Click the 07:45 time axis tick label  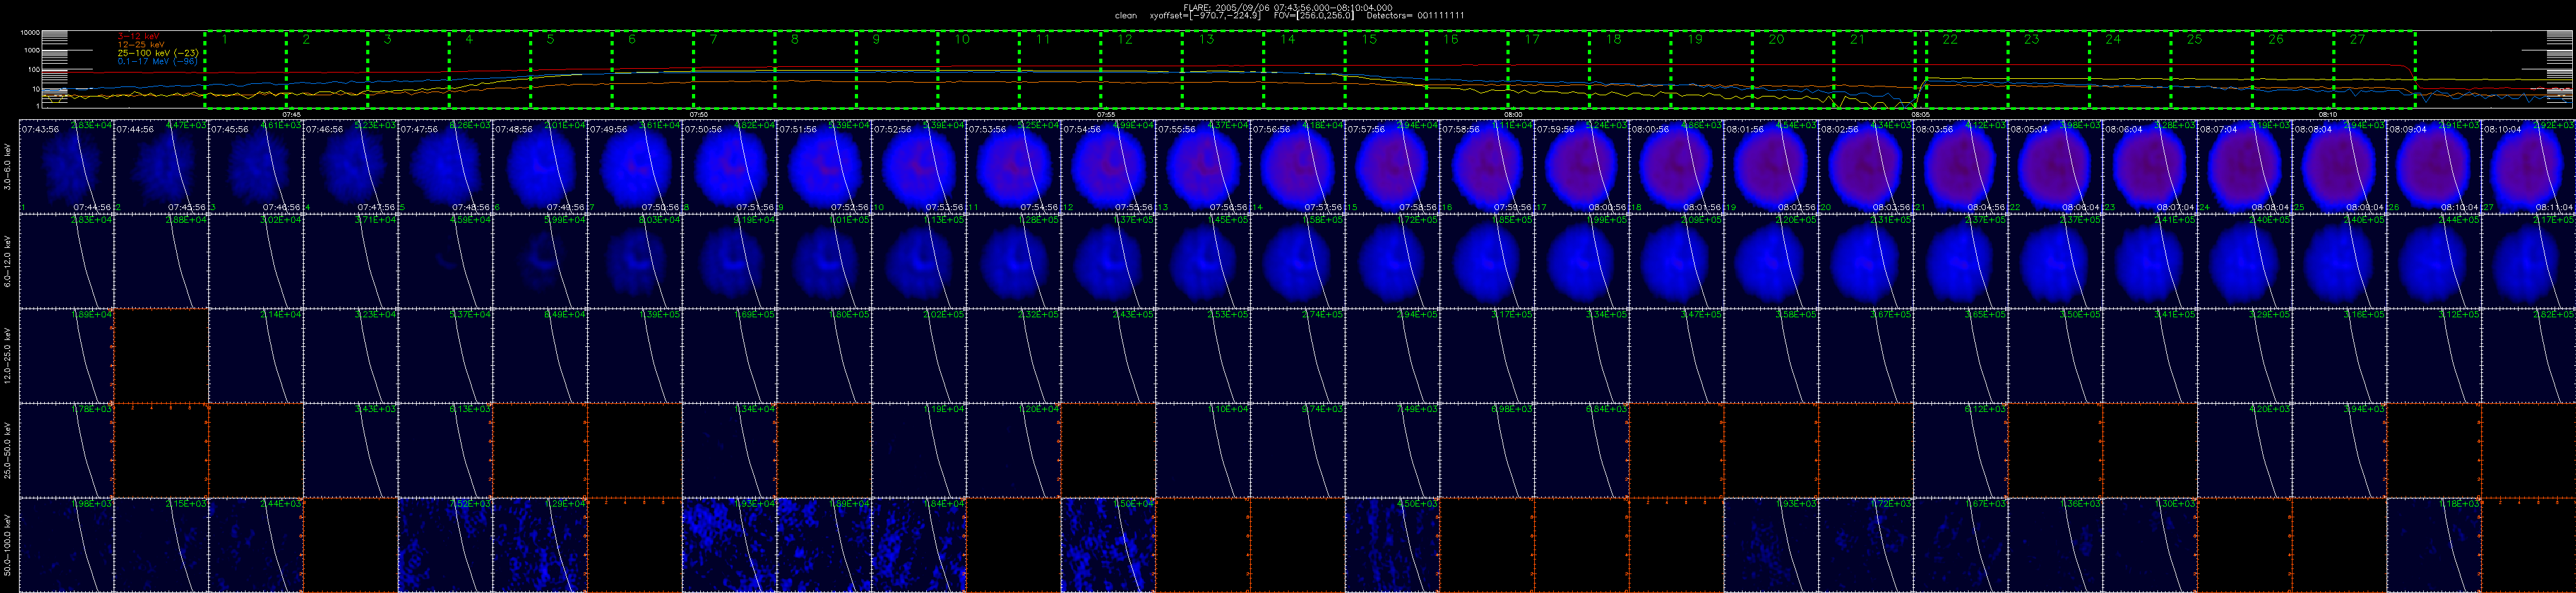291,114
